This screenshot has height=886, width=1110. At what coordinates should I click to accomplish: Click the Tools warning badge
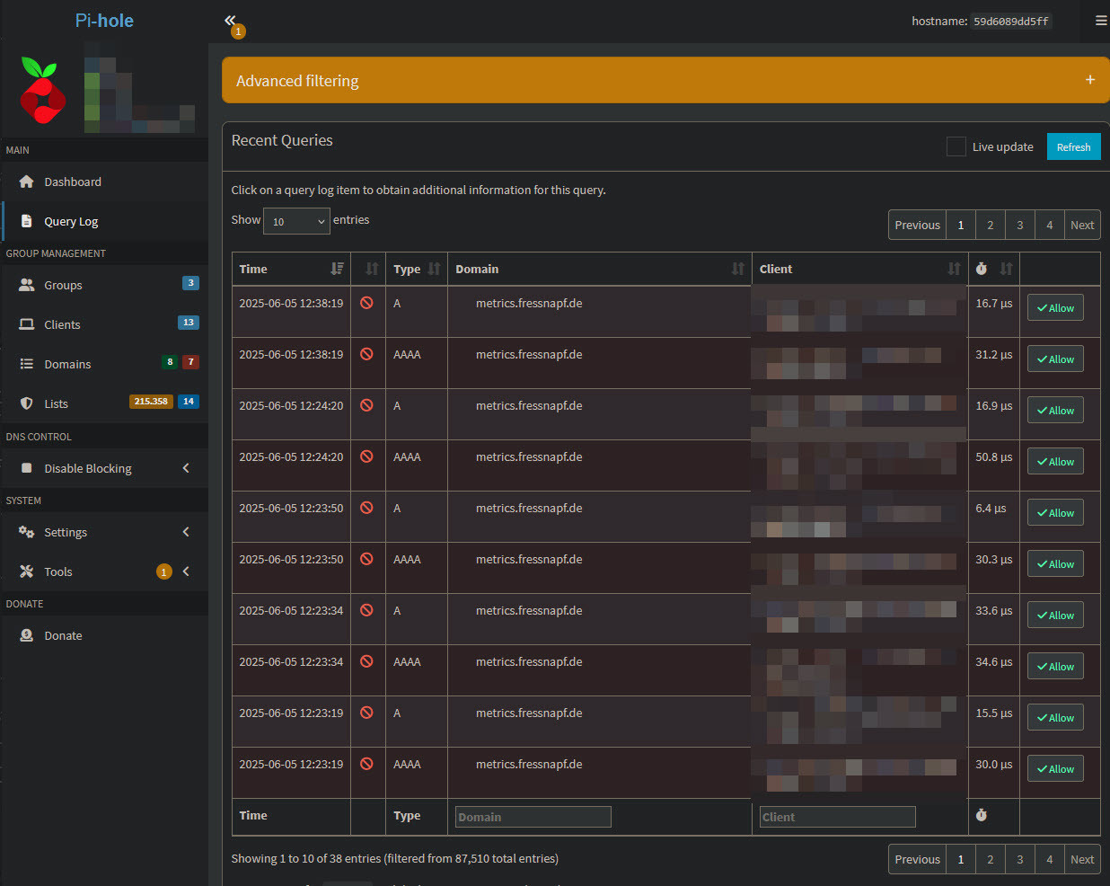(x=163, y=571)
